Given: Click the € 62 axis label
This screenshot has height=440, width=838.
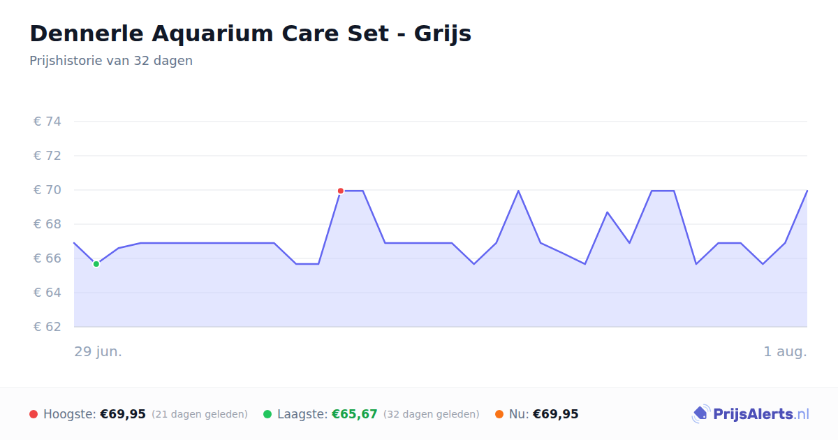Looking at the screenshot, I should click(47, 327).
